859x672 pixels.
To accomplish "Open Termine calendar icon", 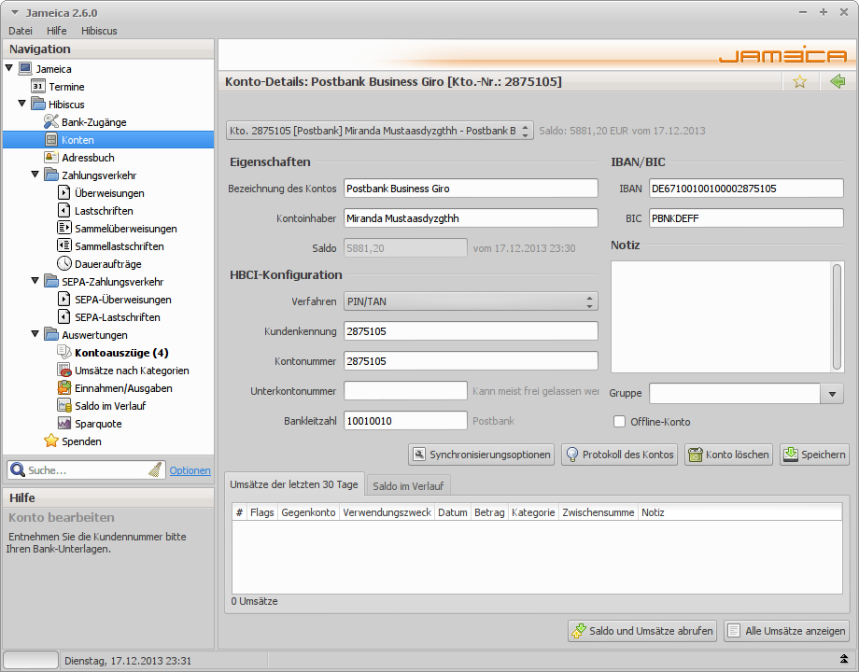I will (37, 87).
